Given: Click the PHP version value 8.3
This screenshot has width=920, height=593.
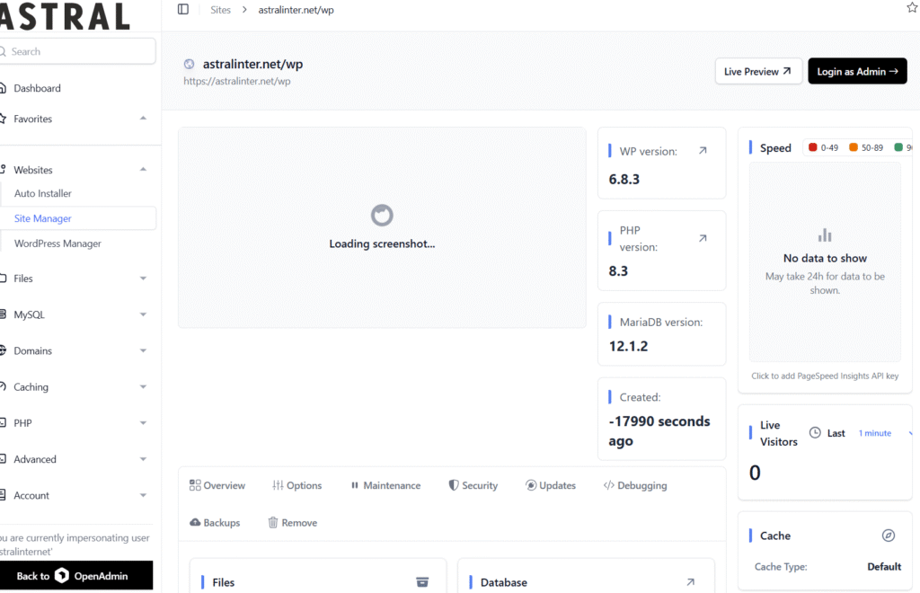Looking at the screenshot, I should [618, 271].
